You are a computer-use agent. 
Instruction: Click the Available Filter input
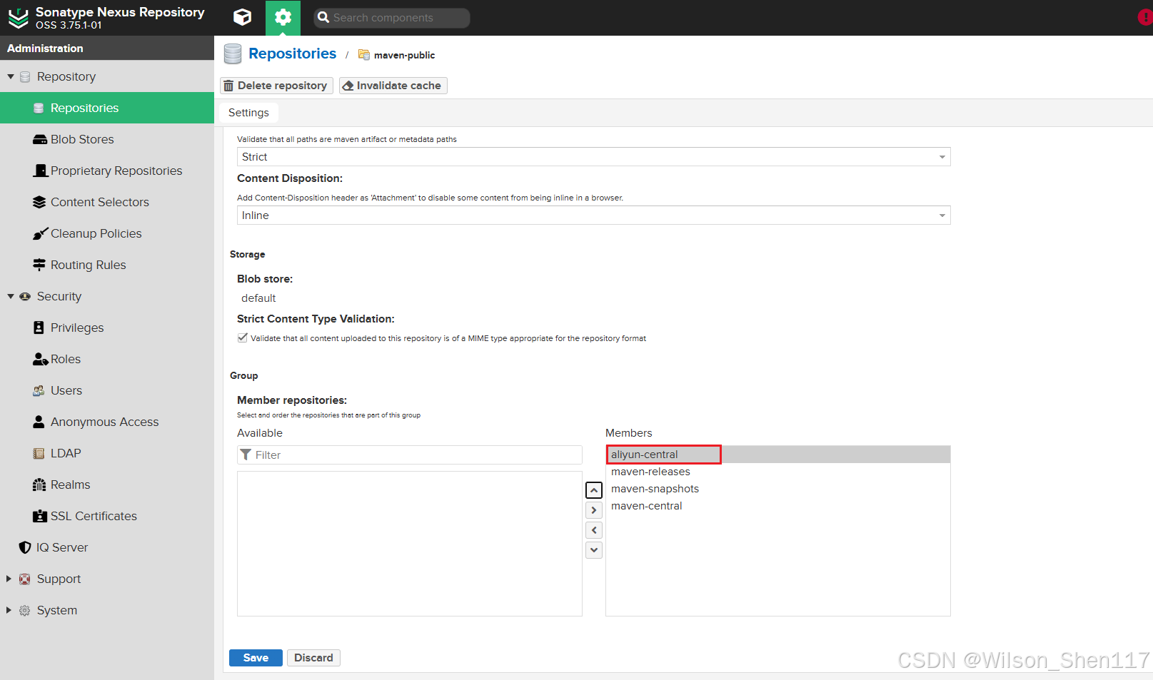point(410,455)
